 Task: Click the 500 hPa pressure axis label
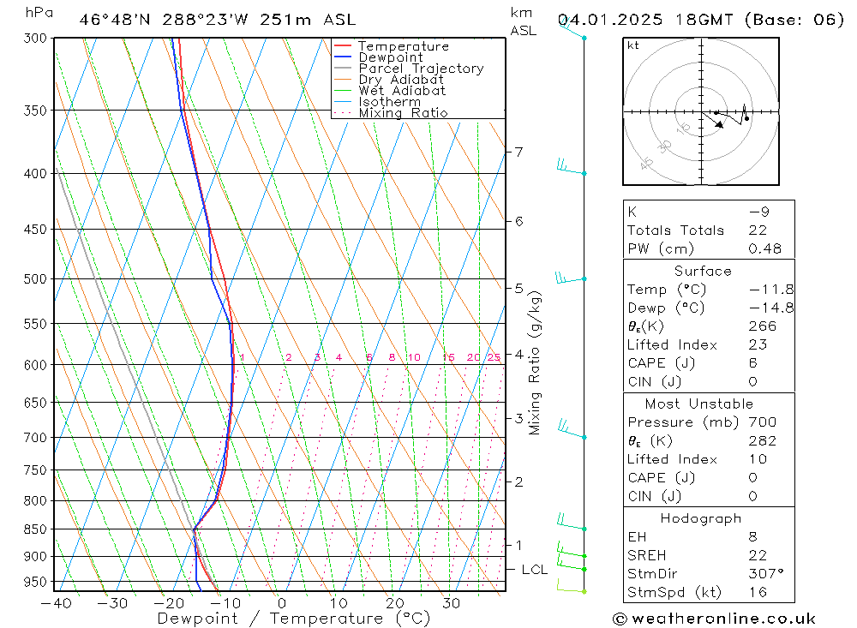35,278
